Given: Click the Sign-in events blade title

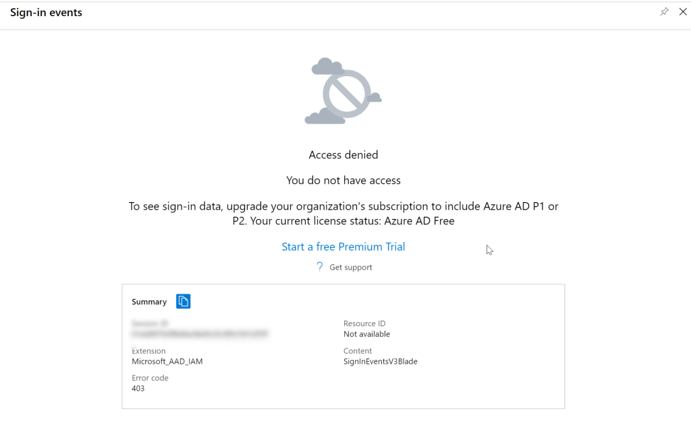Looking at the screenshot, I should point(46,12).
